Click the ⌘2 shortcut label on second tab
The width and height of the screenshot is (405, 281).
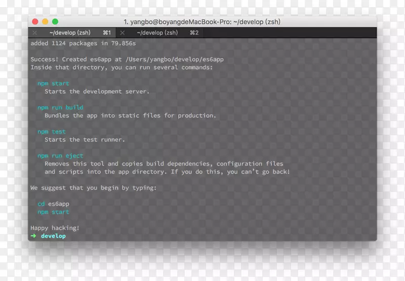(x=194, y=33)
